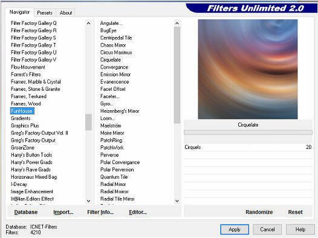Click the Cancel button
This screenshot has height=238, width=318.
coord(267,230)
